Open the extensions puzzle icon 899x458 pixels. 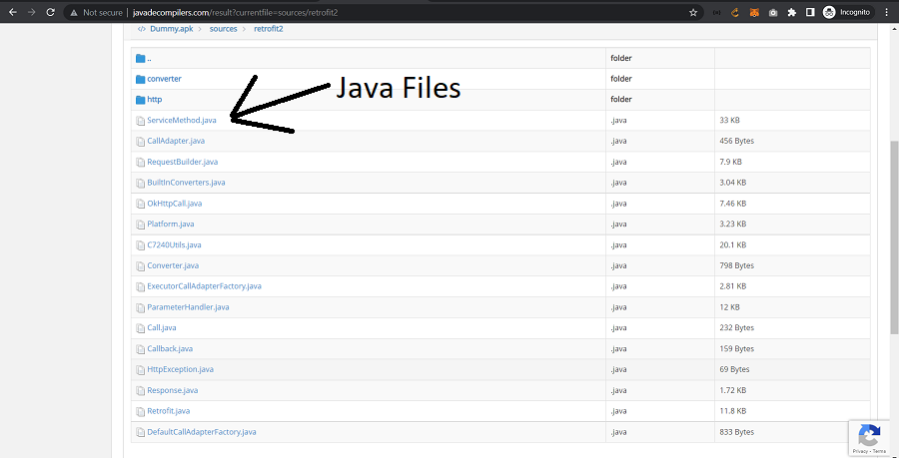pyautogui.click(x=792, y=12)
